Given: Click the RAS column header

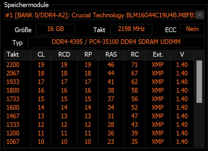Looking at the screenshot, I should point(111,55).
